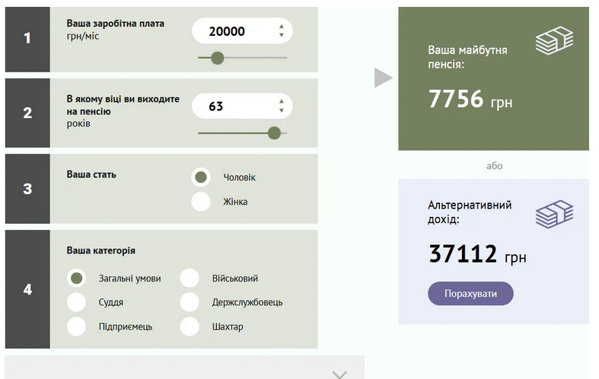This screenshot has width=599, height=379.
Task: Decrease retirement age with down arrow
Action: [282, 110]
